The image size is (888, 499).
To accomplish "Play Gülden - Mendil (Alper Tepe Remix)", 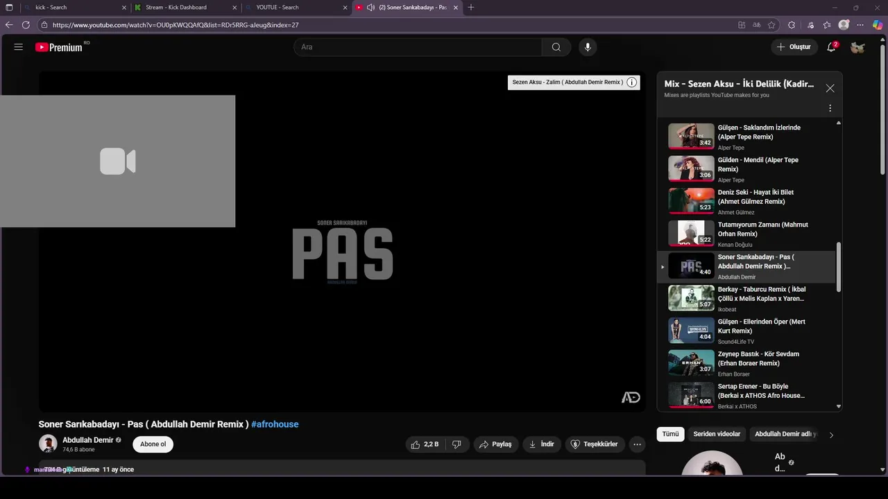I will coord(746,169).
